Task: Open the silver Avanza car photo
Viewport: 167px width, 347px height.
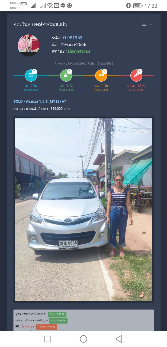Action: [83, 210]
